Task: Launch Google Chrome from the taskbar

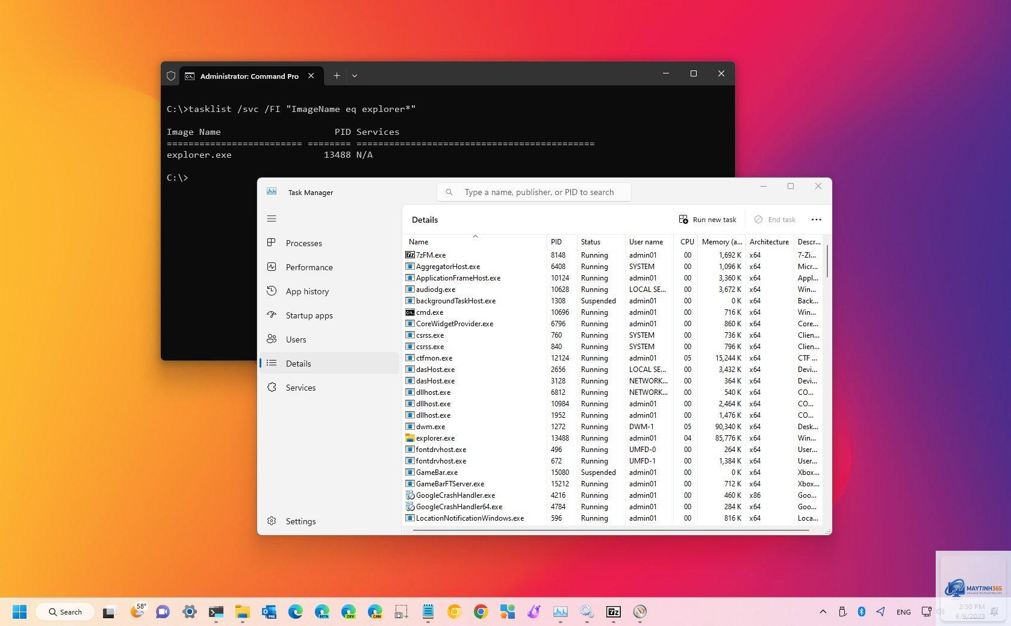Action: tap(481, 612)
